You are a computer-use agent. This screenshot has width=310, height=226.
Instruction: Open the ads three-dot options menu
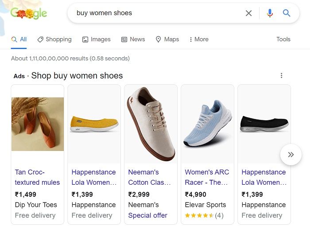(281, 75)
